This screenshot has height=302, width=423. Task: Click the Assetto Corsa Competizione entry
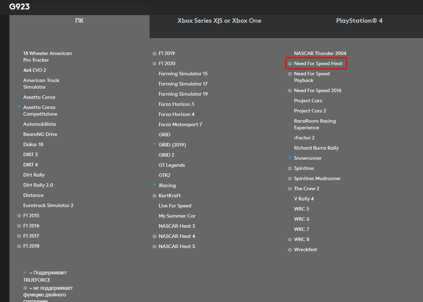(40, 111)
